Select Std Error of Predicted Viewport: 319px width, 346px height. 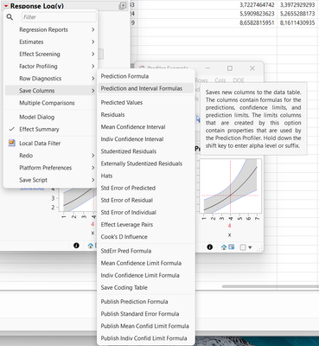pos(146,188)
